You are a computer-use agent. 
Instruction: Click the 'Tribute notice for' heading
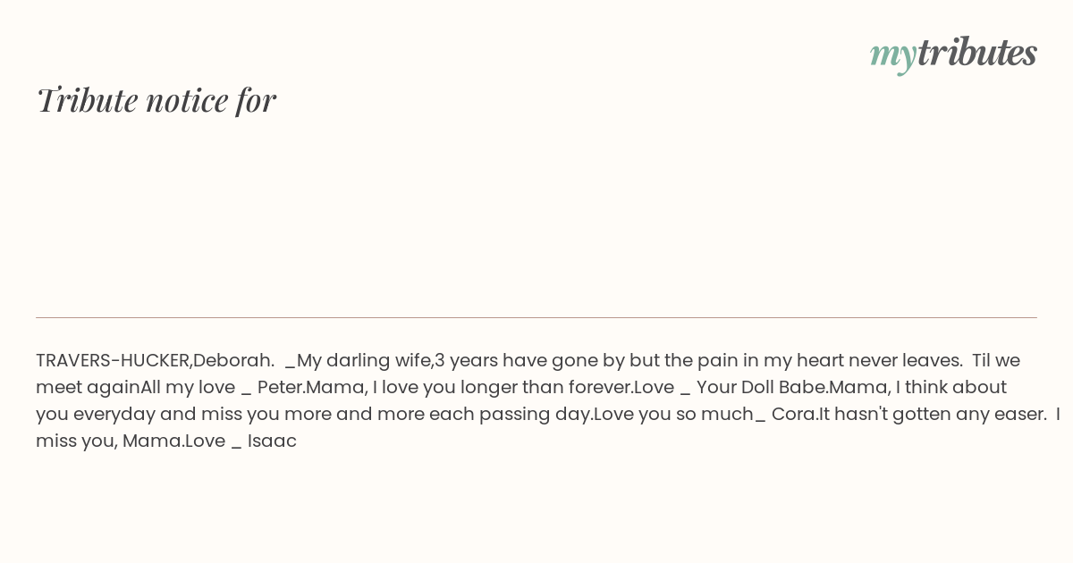click(x=156, y=100)
